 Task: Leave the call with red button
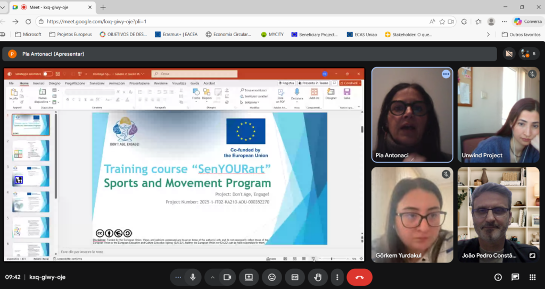click(x=359, y=277)
